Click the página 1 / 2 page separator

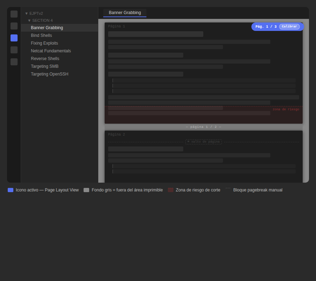click(x=204, y=127)
